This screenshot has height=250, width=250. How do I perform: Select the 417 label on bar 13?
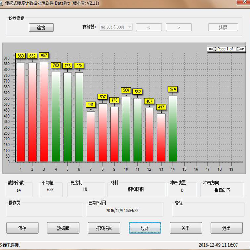click(x=161, y=107)
